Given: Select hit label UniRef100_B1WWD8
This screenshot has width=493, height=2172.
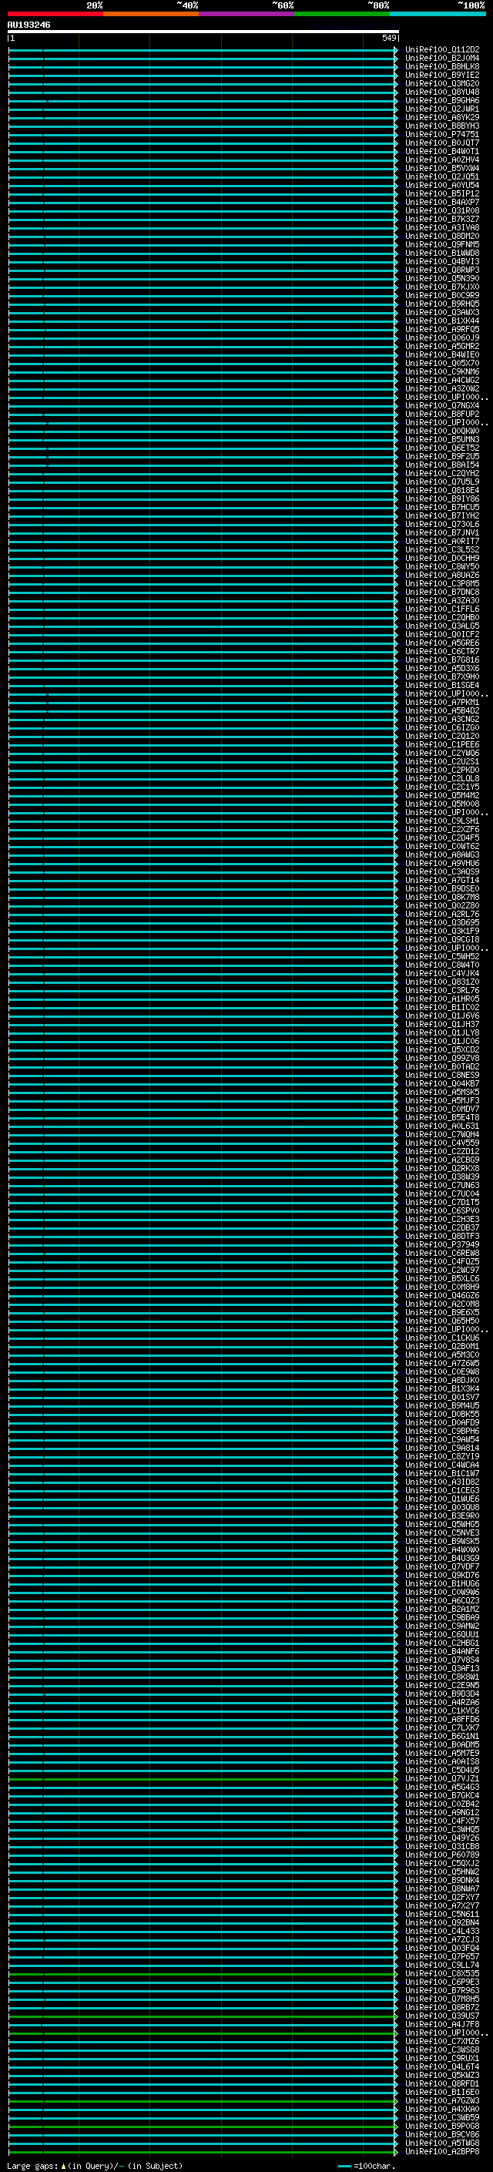Looking at the screenshot, I should coord(441,253).
